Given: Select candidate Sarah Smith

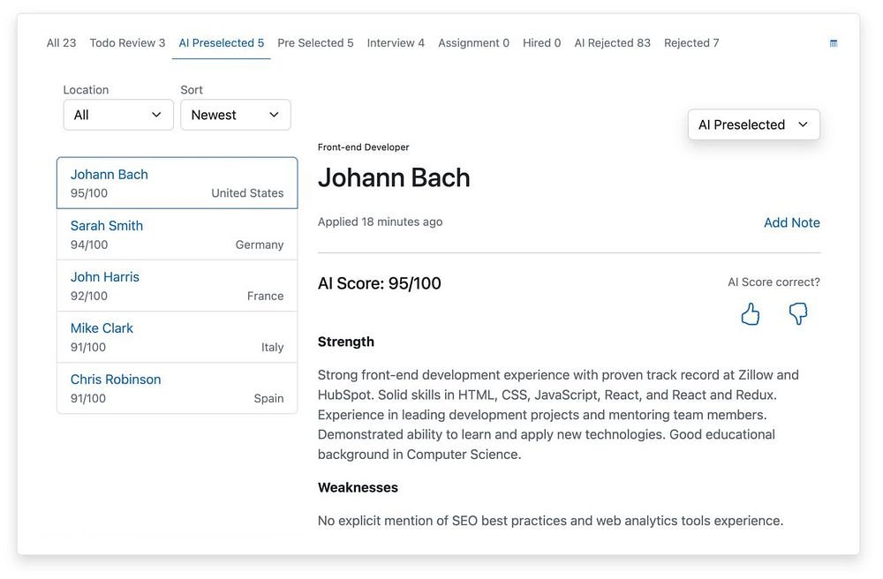Looking at the screenshot, I should point(177,235).
